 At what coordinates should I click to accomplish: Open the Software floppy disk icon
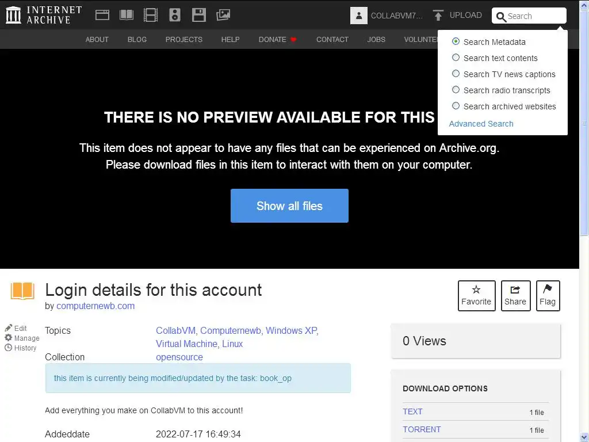[198, 15]
